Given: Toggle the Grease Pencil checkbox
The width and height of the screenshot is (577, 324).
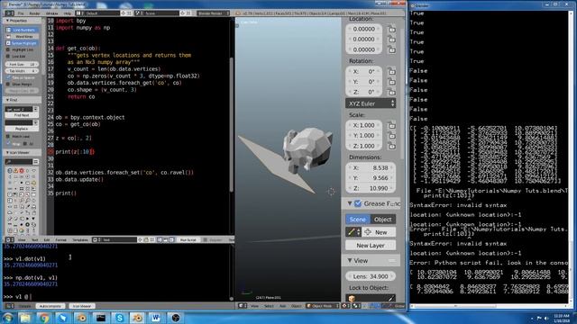Looking at the screenshot, I should point(358,203).
